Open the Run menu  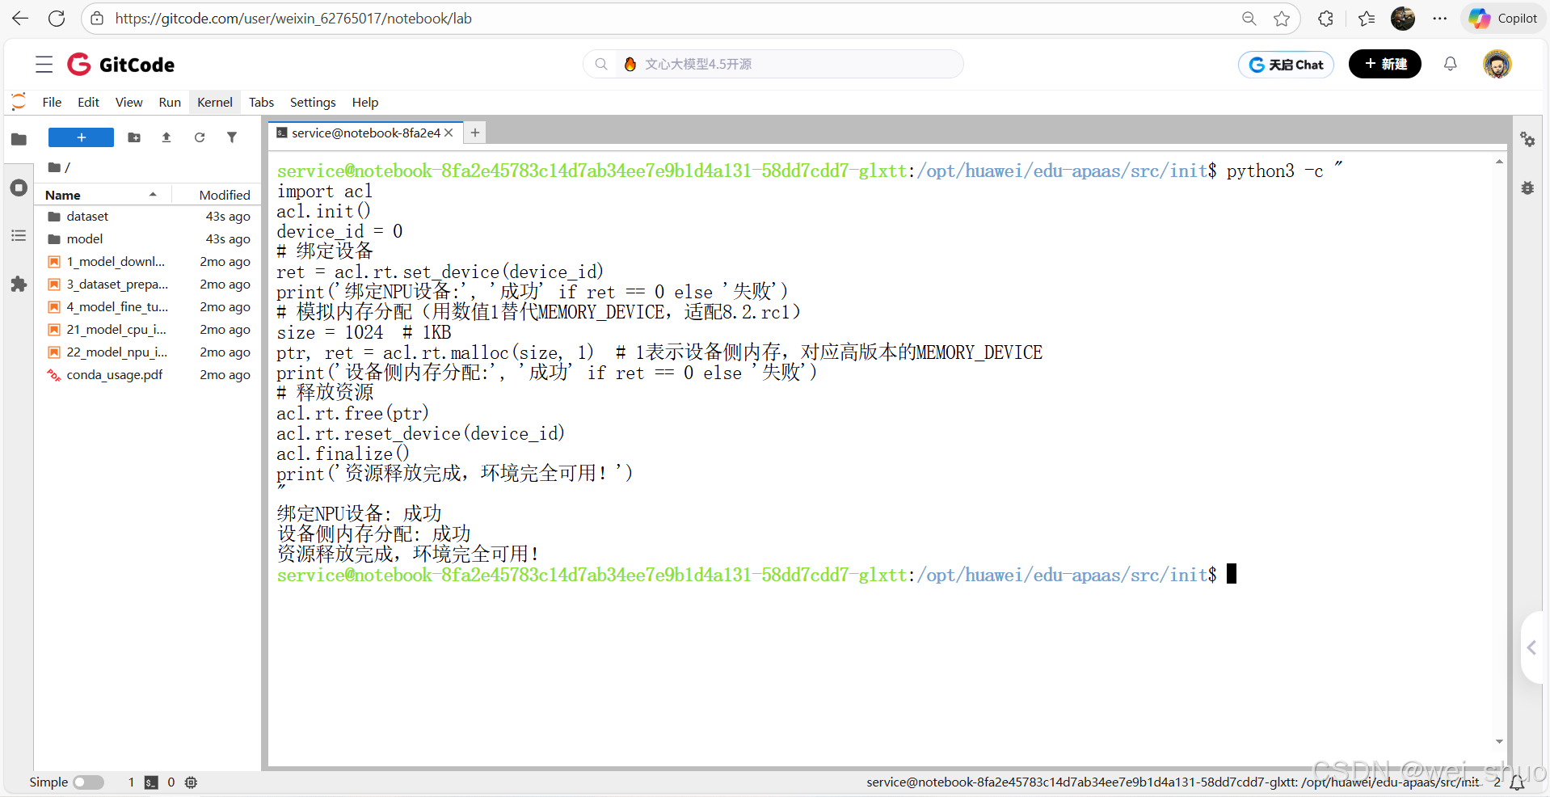click(170, 102)
